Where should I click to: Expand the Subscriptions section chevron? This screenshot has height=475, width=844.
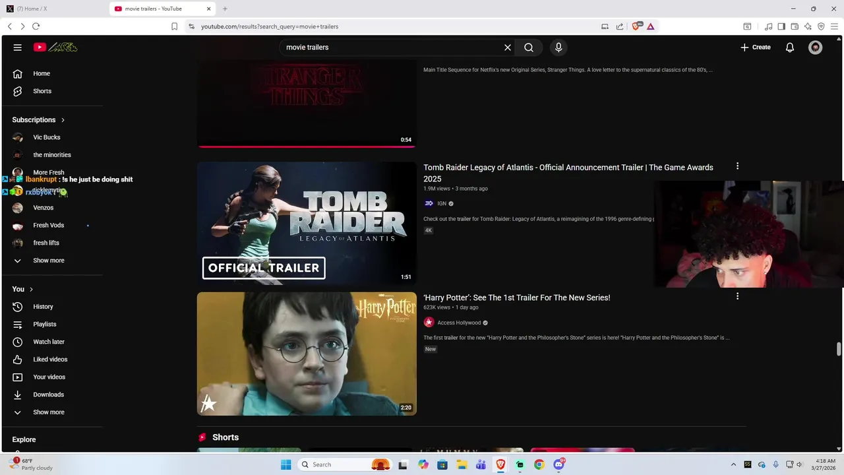click(63, 120)
